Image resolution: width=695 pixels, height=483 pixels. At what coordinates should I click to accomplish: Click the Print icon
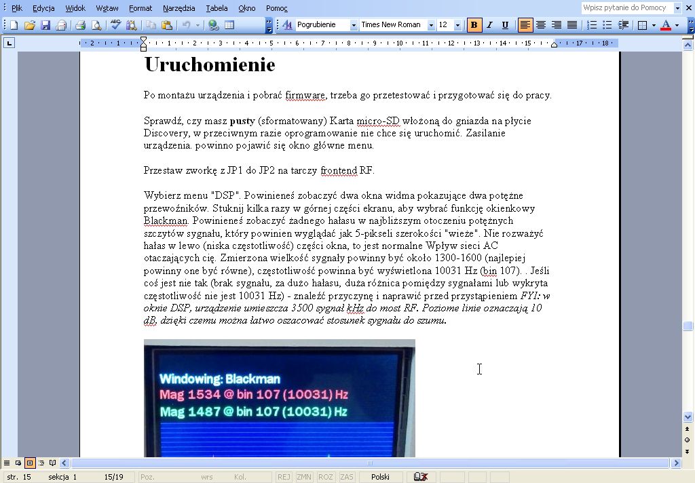tap(80, 25)
